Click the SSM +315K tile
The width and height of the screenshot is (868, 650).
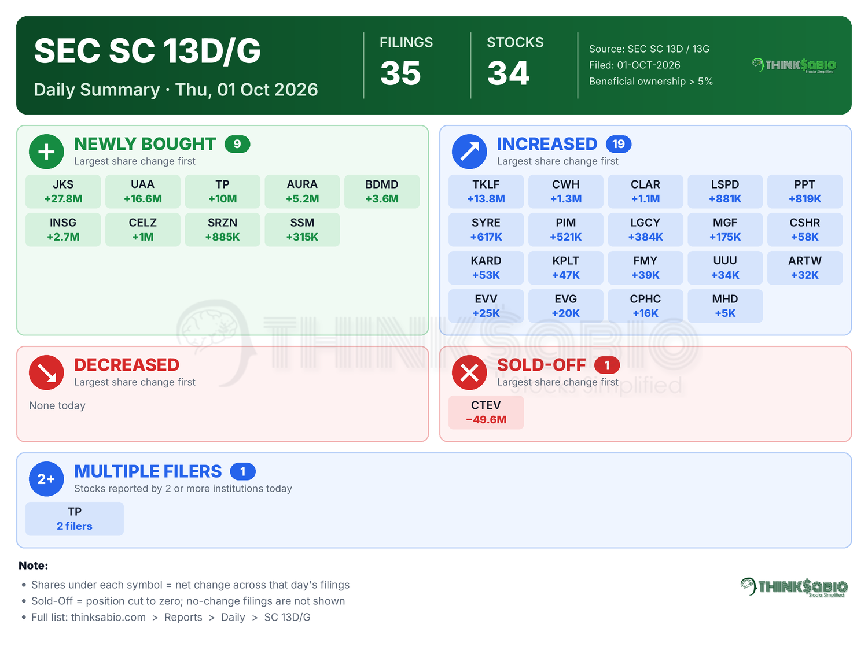(302, 230)
